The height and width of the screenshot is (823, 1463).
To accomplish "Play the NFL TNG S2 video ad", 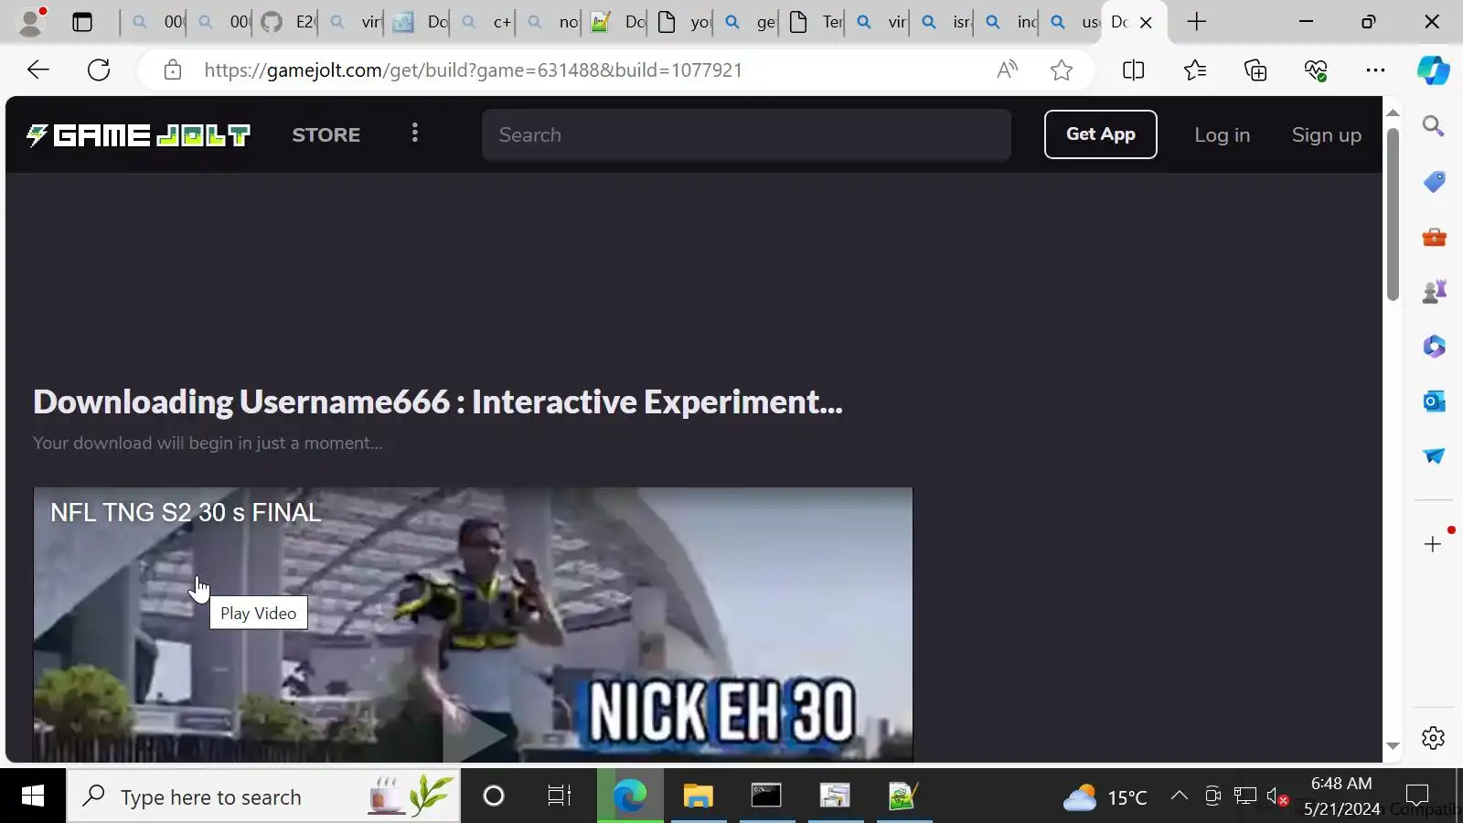I will click(473, 624).
